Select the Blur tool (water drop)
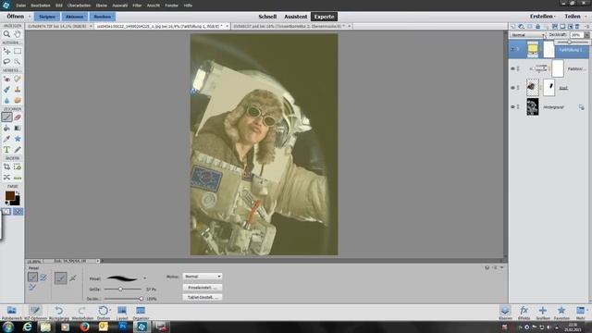 (6, 100)
